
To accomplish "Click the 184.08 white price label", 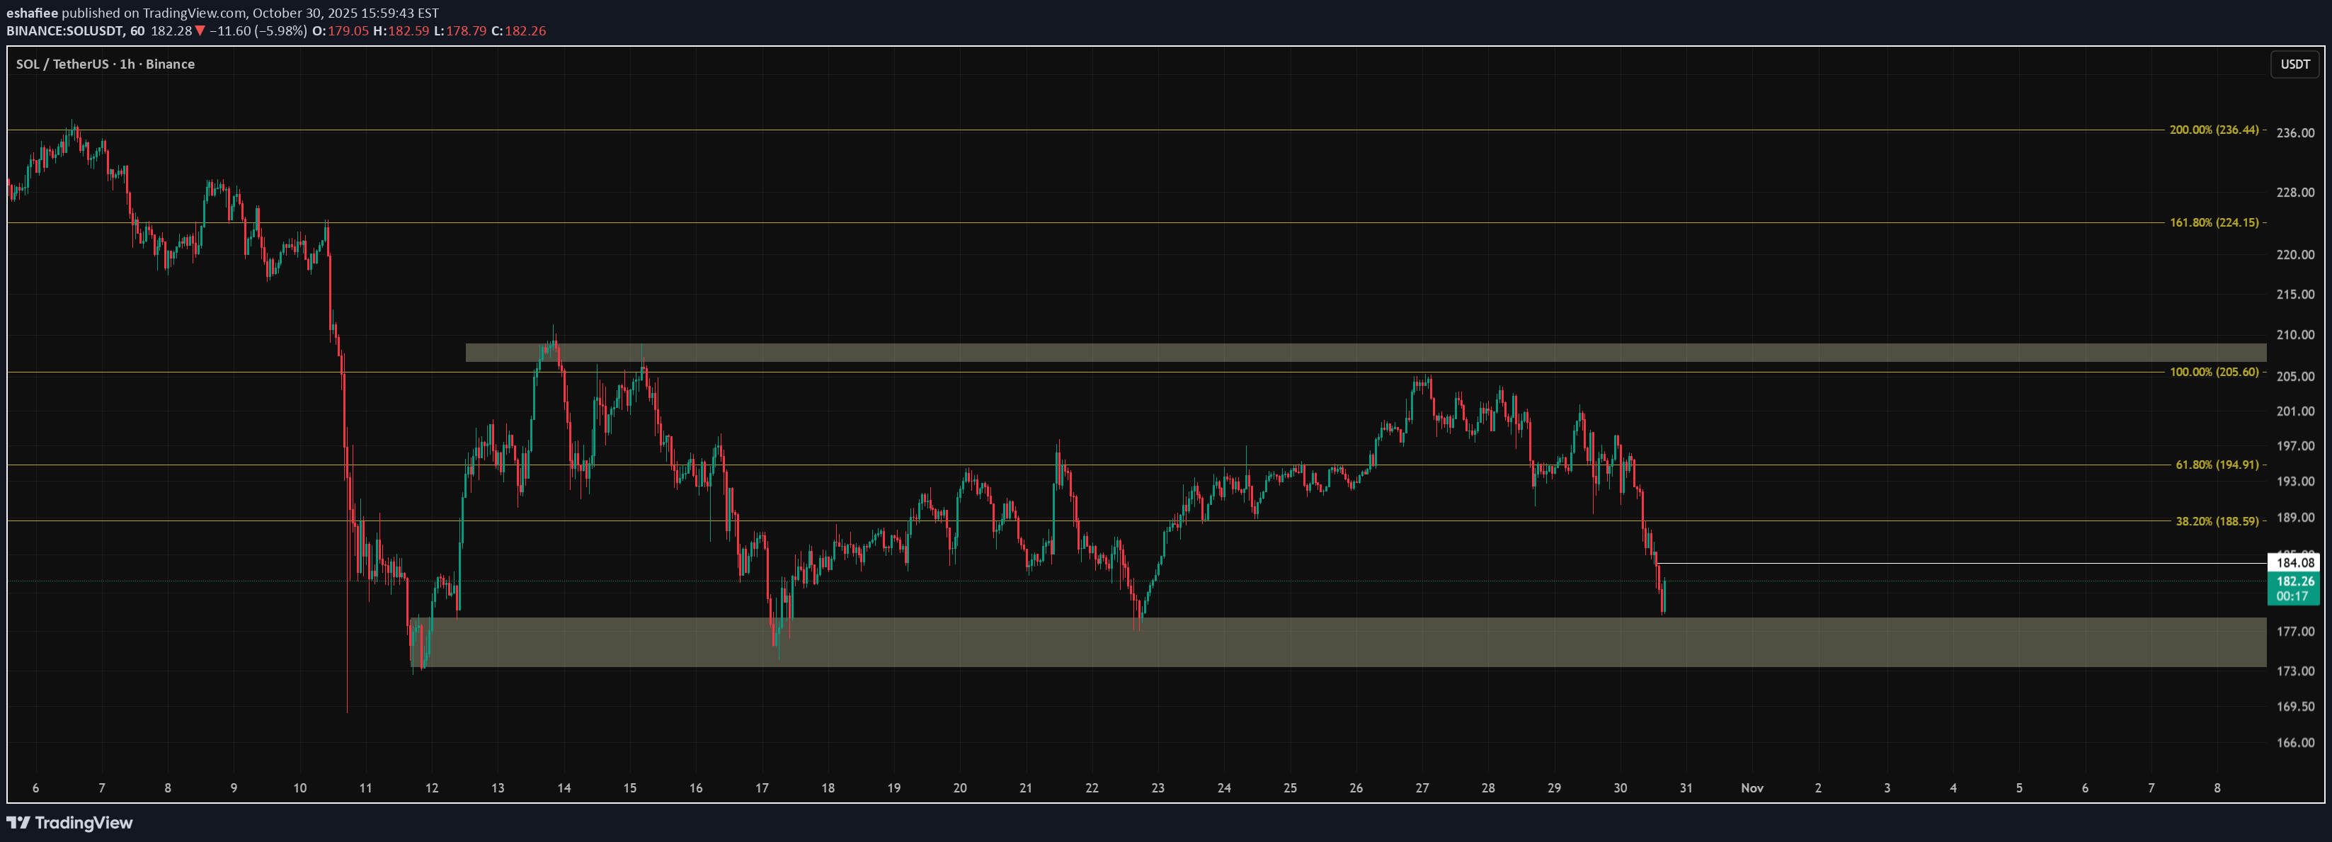I will (2294, 563).
